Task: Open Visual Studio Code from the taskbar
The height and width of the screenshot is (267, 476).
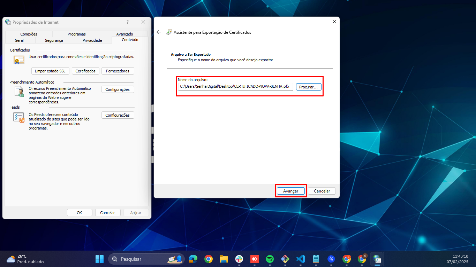Action: [300, 259]
